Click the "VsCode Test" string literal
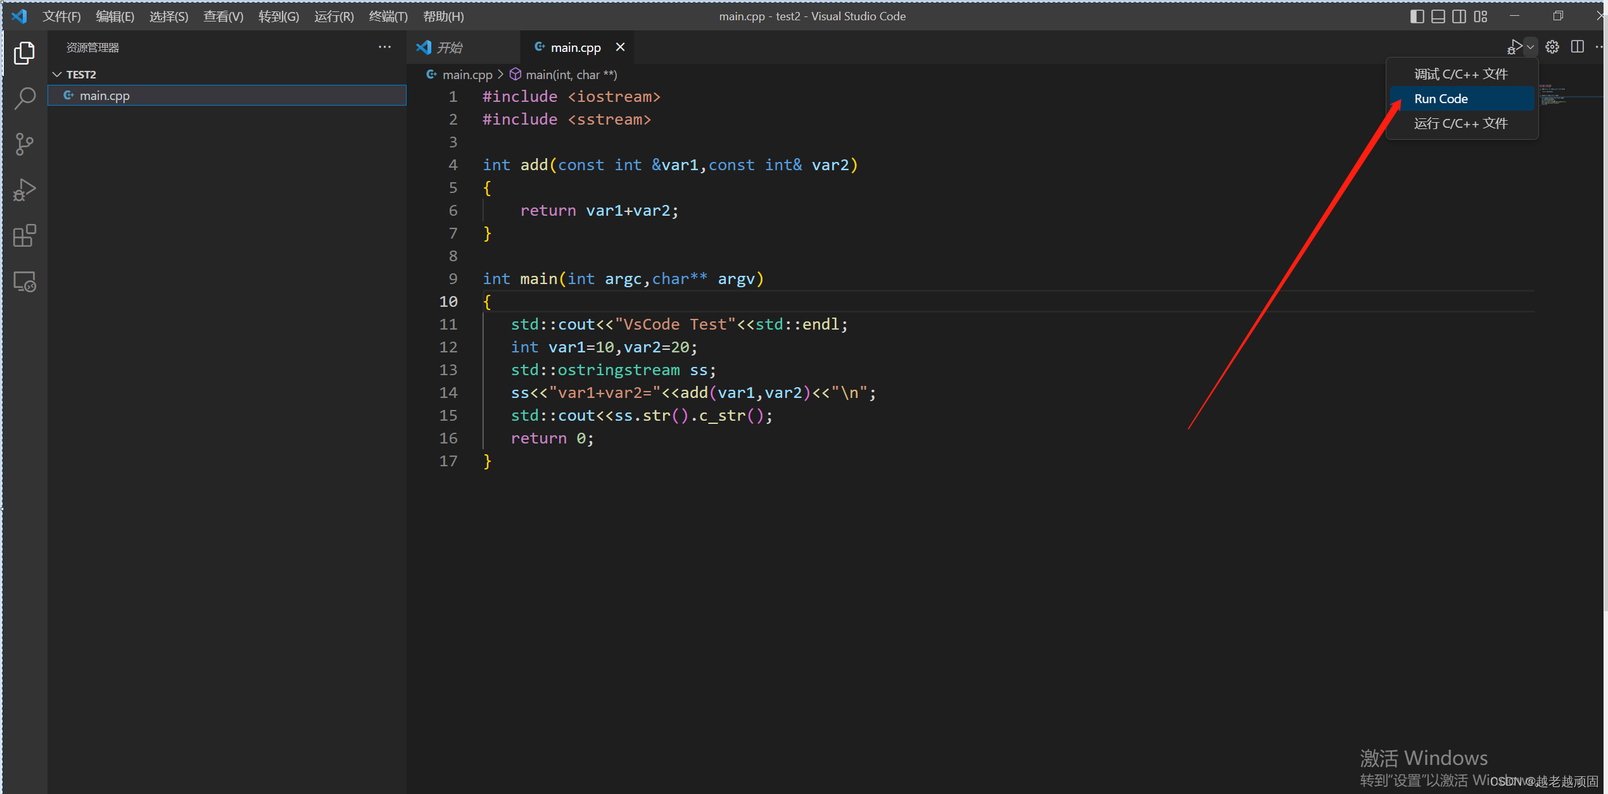Viewport: 1608px width, 794px height. [x=675, y=325]
